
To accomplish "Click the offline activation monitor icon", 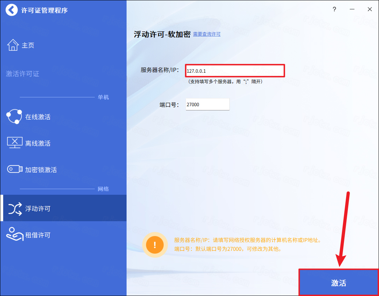I will click(14, 143).
